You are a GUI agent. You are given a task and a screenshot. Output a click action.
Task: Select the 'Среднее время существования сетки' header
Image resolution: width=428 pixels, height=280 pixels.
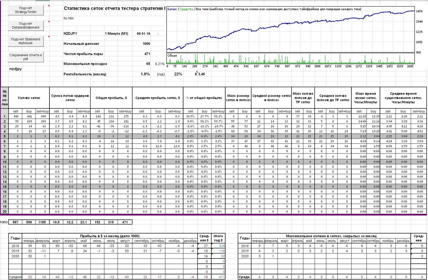pos(403,98)
